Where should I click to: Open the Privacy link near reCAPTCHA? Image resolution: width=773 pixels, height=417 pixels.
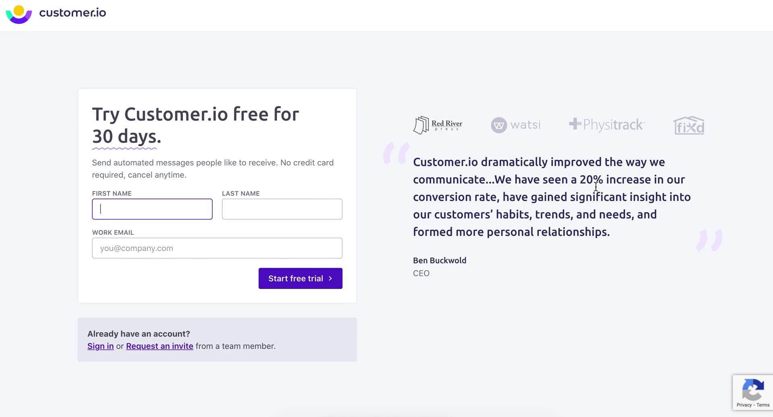743,405
